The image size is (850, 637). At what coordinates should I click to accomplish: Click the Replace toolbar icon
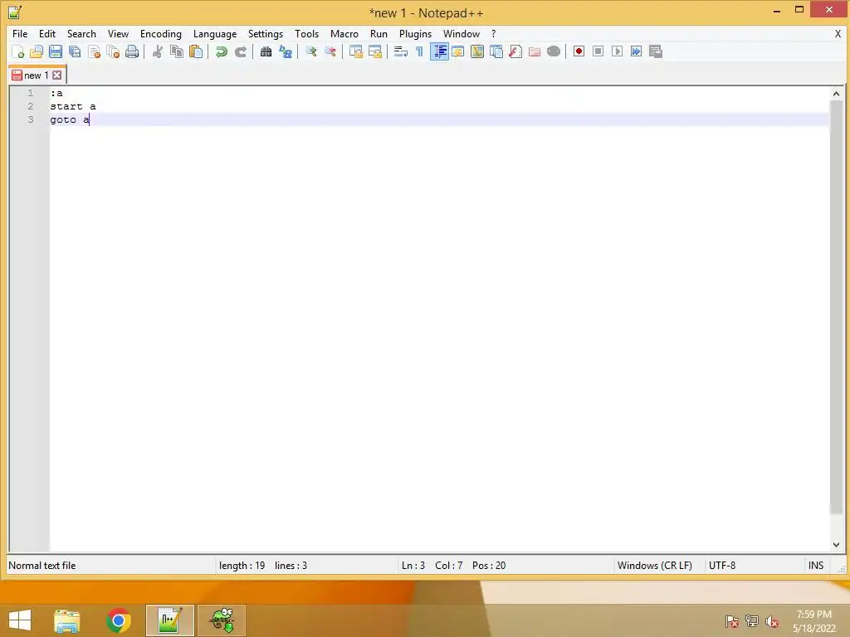point(286,51)
